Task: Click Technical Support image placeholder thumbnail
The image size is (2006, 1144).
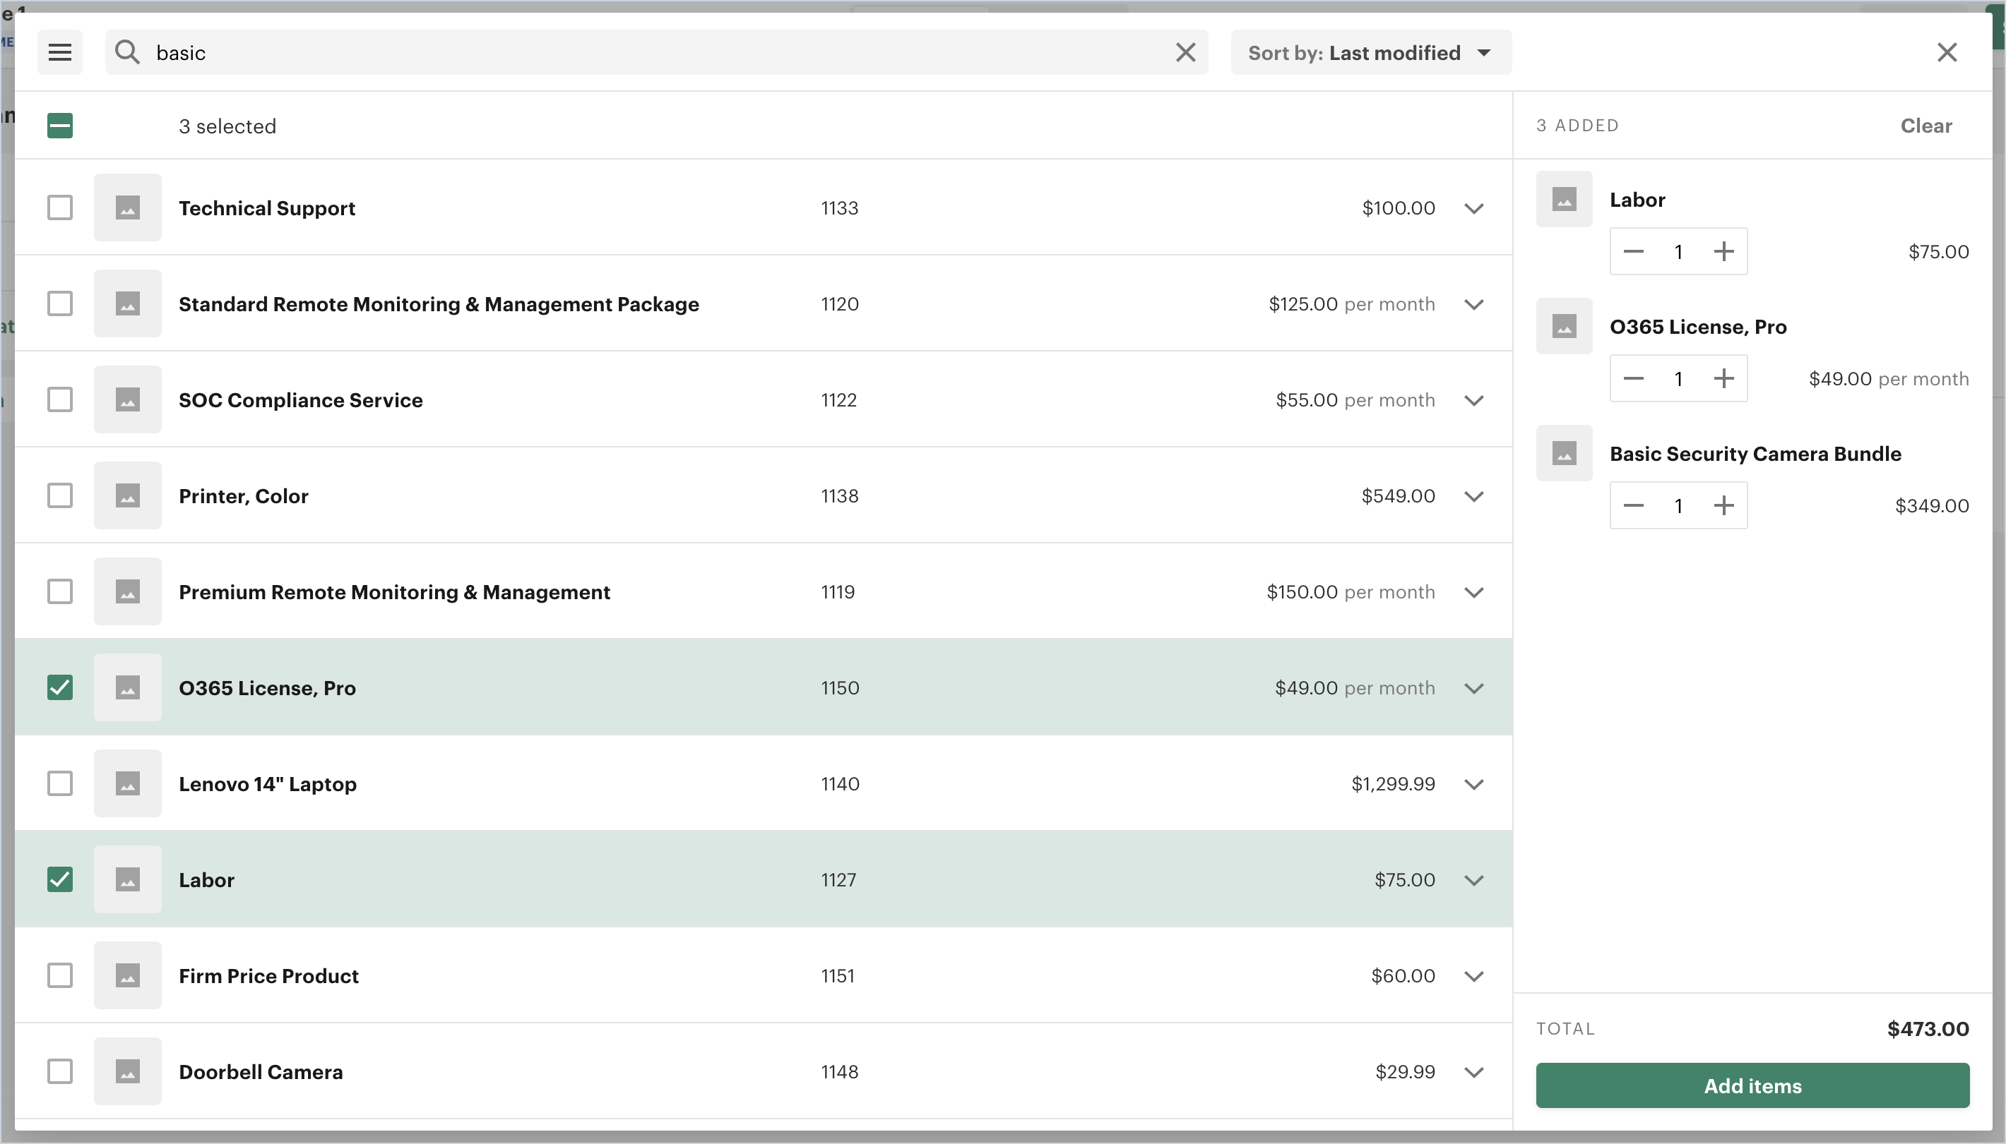Action: 127,207
